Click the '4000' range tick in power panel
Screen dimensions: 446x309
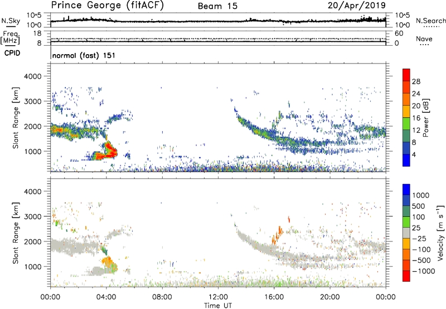pyautogui.click(x=32, y=76)
